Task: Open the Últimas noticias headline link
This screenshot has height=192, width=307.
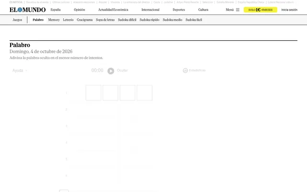Action: coord(61,2)
